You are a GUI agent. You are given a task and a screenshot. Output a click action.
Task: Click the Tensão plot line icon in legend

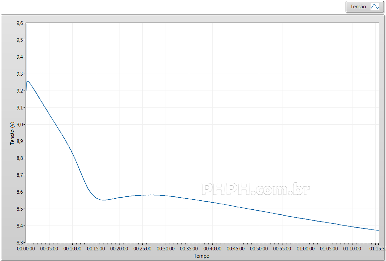pos(374,7)
